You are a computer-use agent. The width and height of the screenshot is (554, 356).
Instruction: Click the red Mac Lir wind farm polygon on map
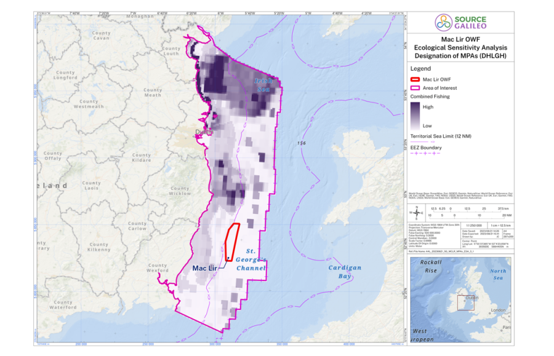232,242
